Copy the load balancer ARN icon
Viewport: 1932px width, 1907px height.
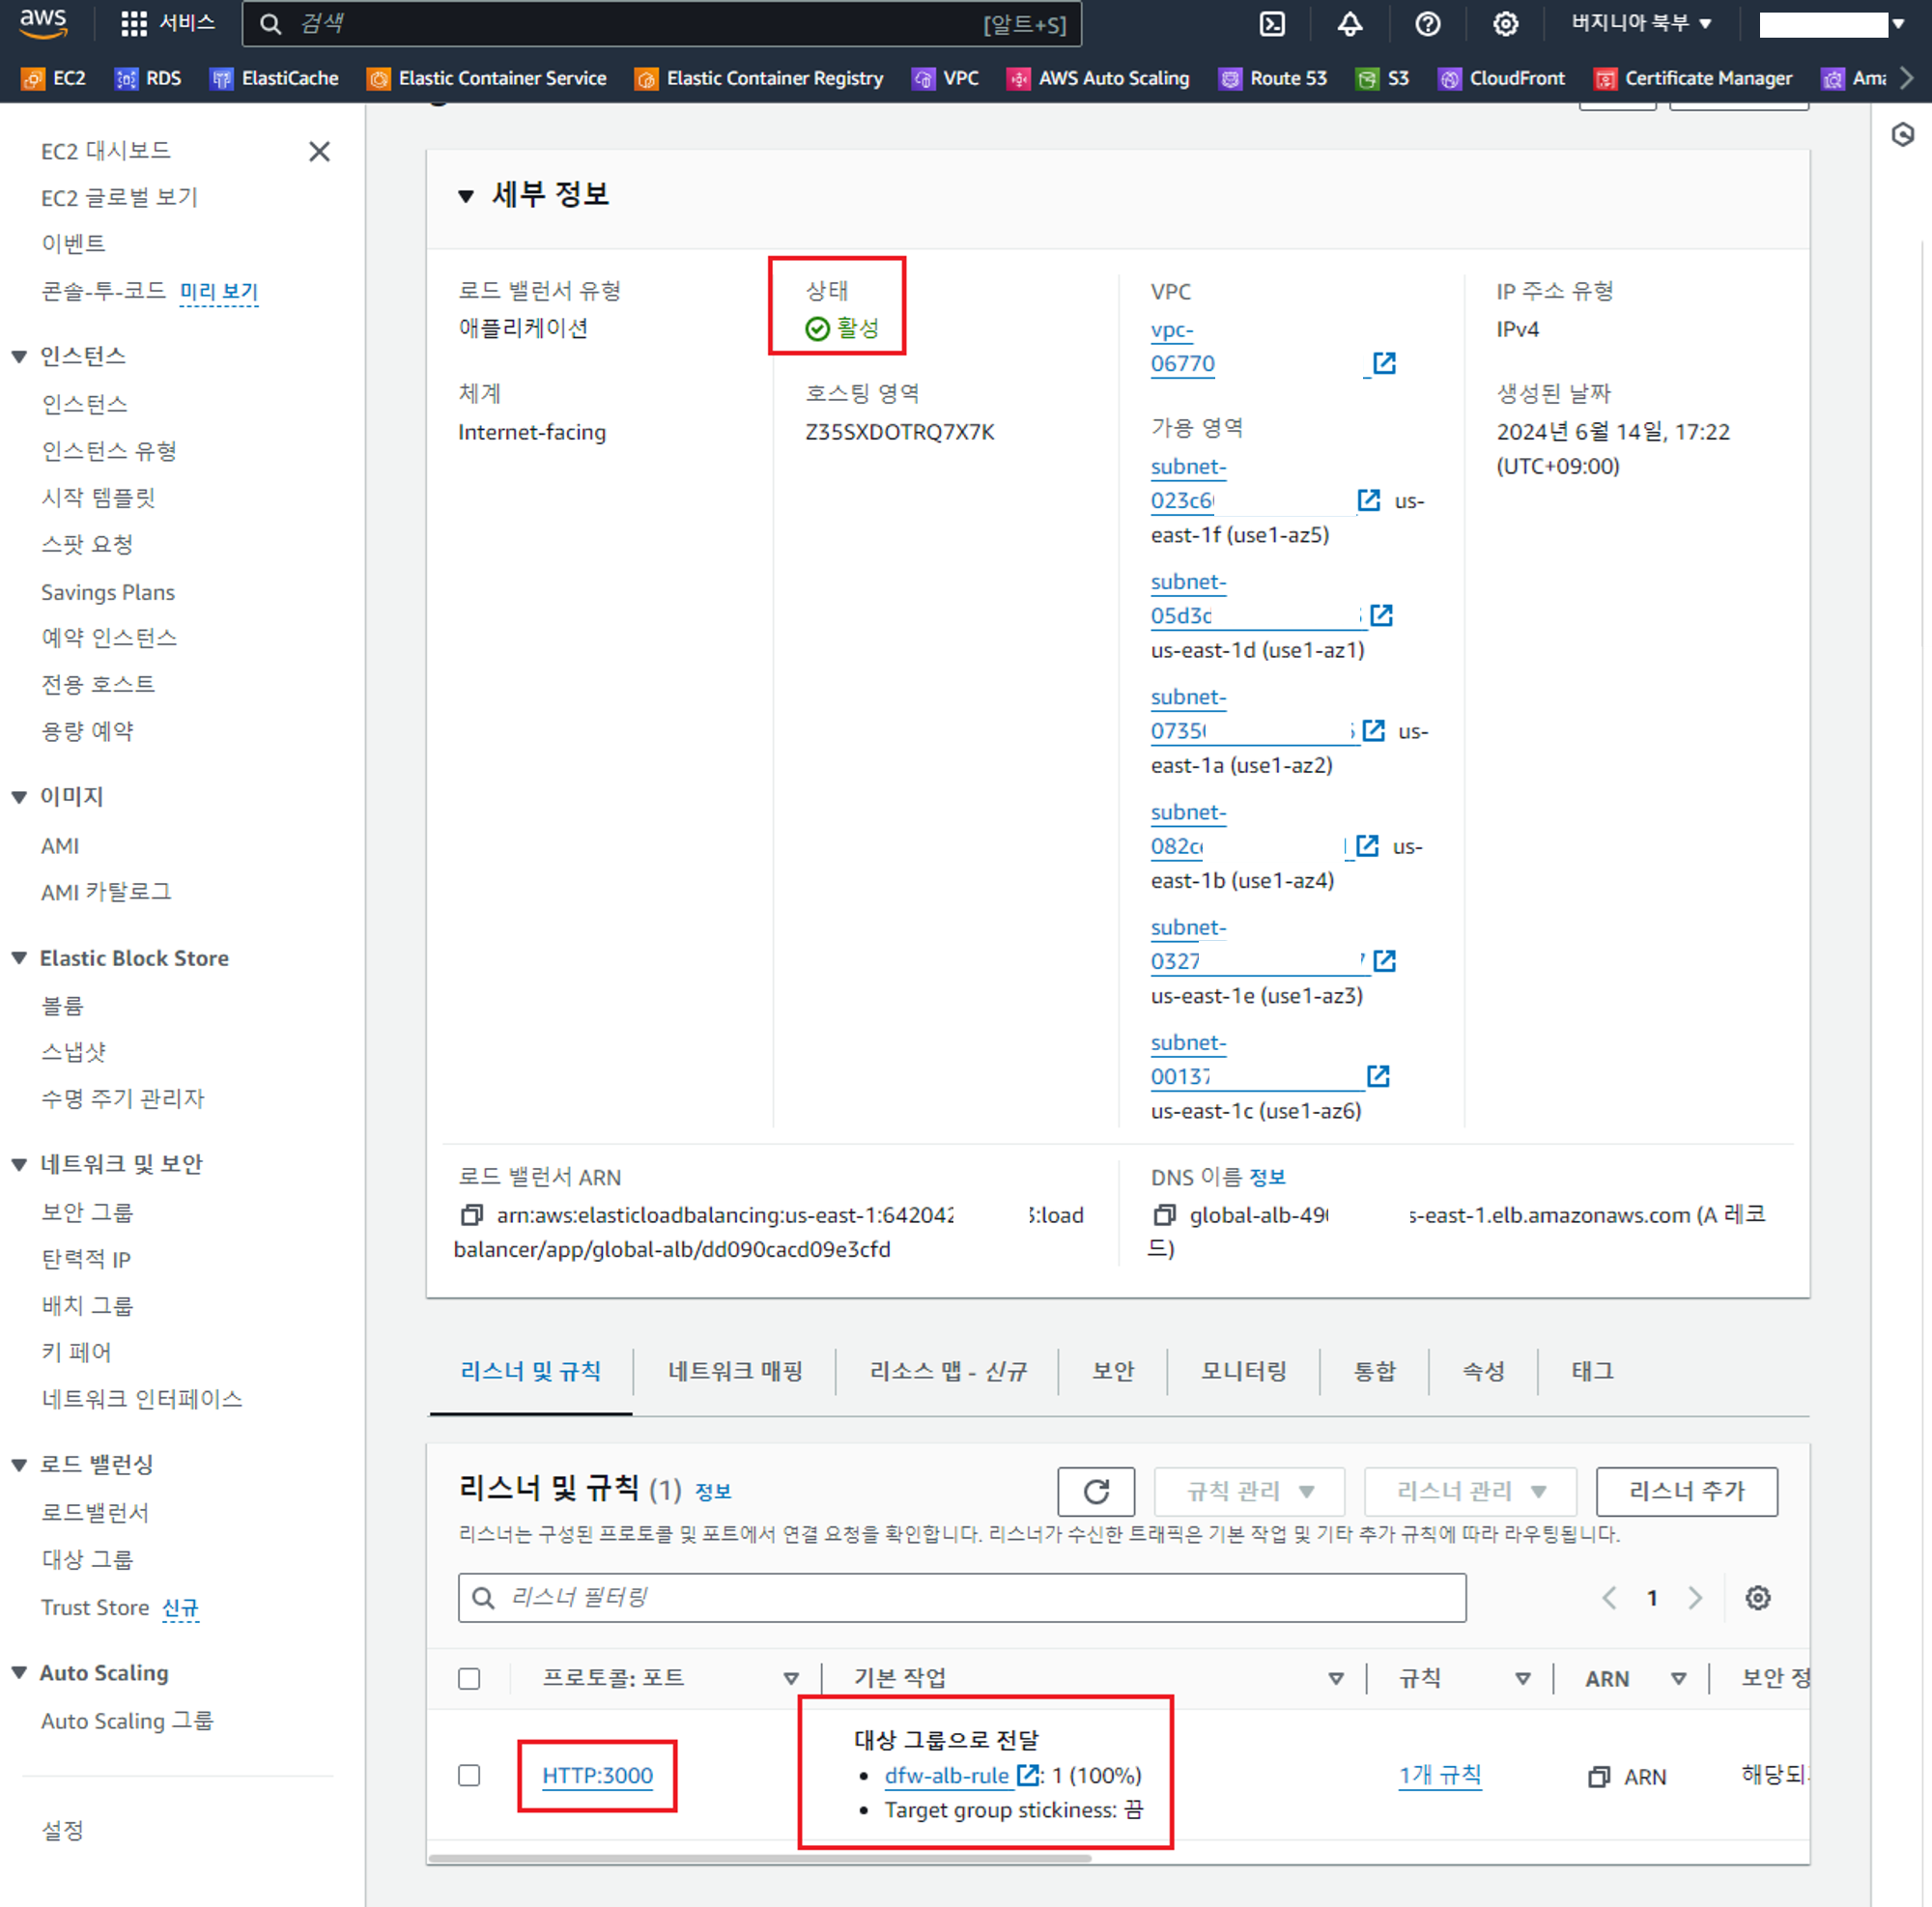471,1215
